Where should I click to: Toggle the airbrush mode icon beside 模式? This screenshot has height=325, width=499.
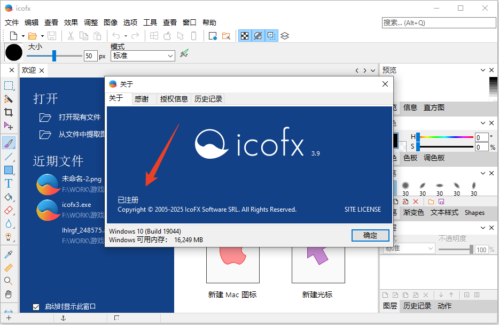click(x=184, y=53)
